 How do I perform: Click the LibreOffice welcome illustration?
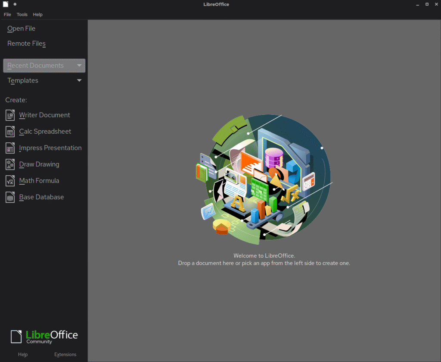(264, 179)
